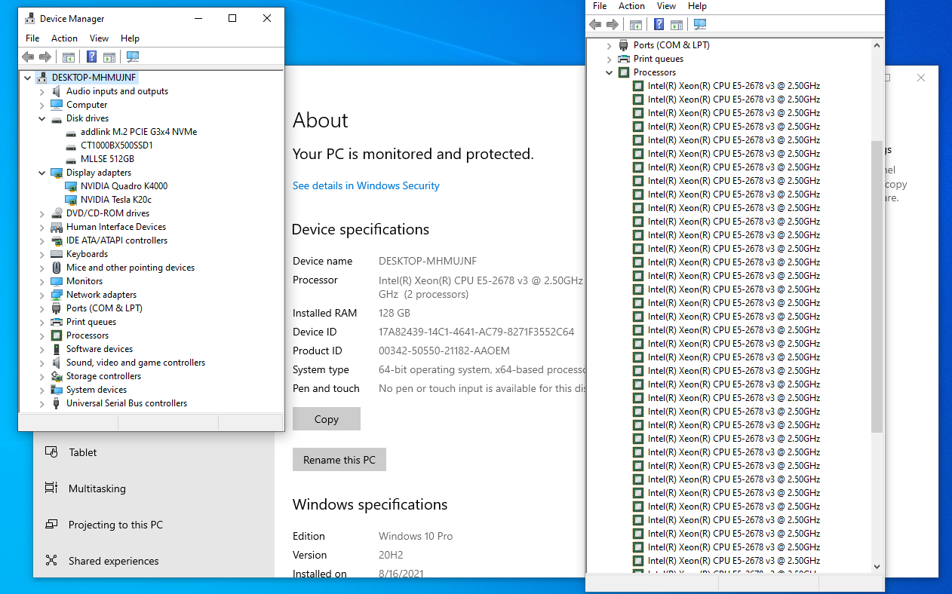The height and width of the screenshot is (594, 952).
Task: Toggle console tree icon in left Device Manager toolbar
Action: coord(69,57)
